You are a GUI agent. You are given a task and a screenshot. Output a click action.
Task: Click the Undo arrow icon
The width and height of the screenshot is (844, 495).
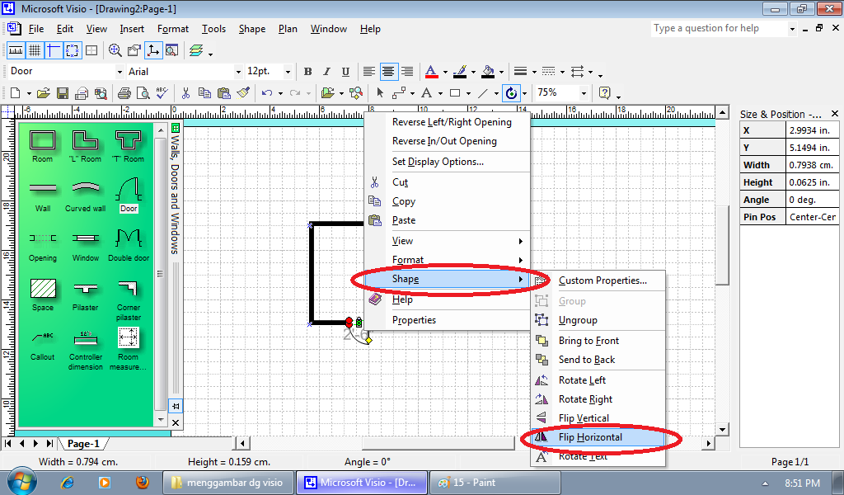(x=267, y=93)
